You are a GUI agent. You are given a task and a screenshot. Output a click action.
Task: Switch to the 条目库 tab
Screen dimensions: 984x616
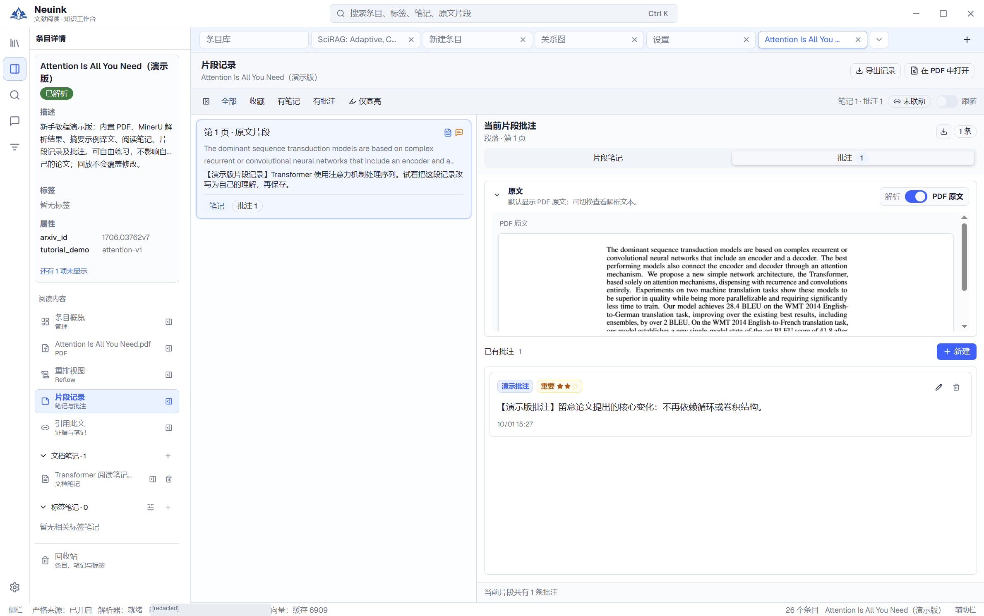tap(254, 40)
